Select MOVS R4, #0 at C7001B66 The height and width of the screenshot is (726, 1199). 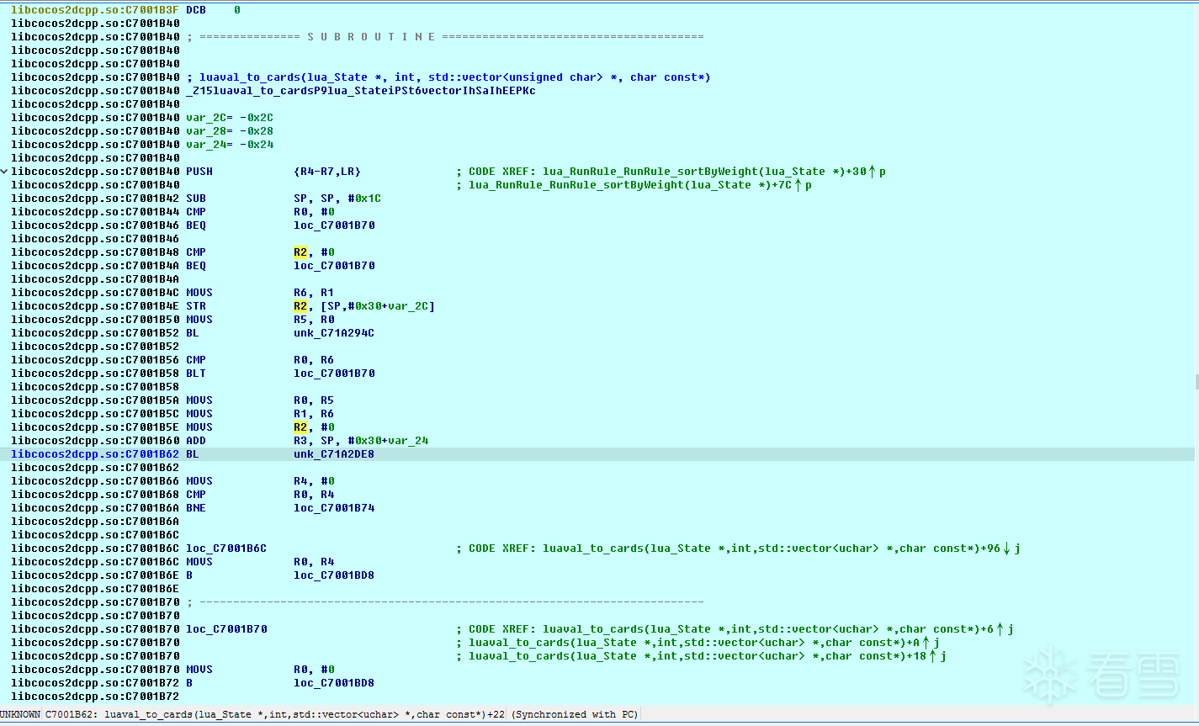tap(260, 481)
